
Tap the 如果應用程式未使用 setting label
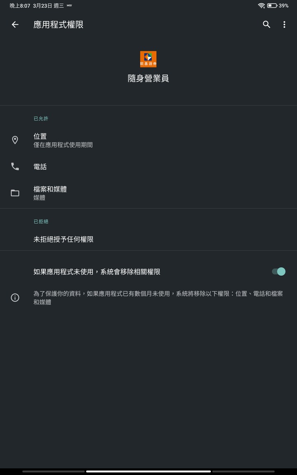pyautogui.click(x=97, y=272)
